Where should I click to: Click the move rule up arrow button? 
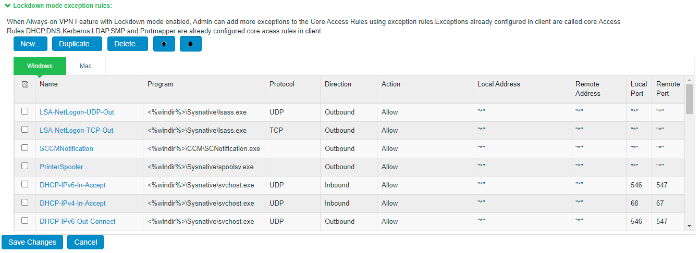pos(164,44)
